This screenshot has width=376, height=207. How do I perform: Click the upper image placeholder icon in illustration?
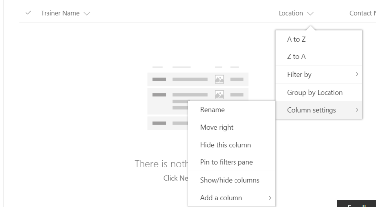coord(218,79)
